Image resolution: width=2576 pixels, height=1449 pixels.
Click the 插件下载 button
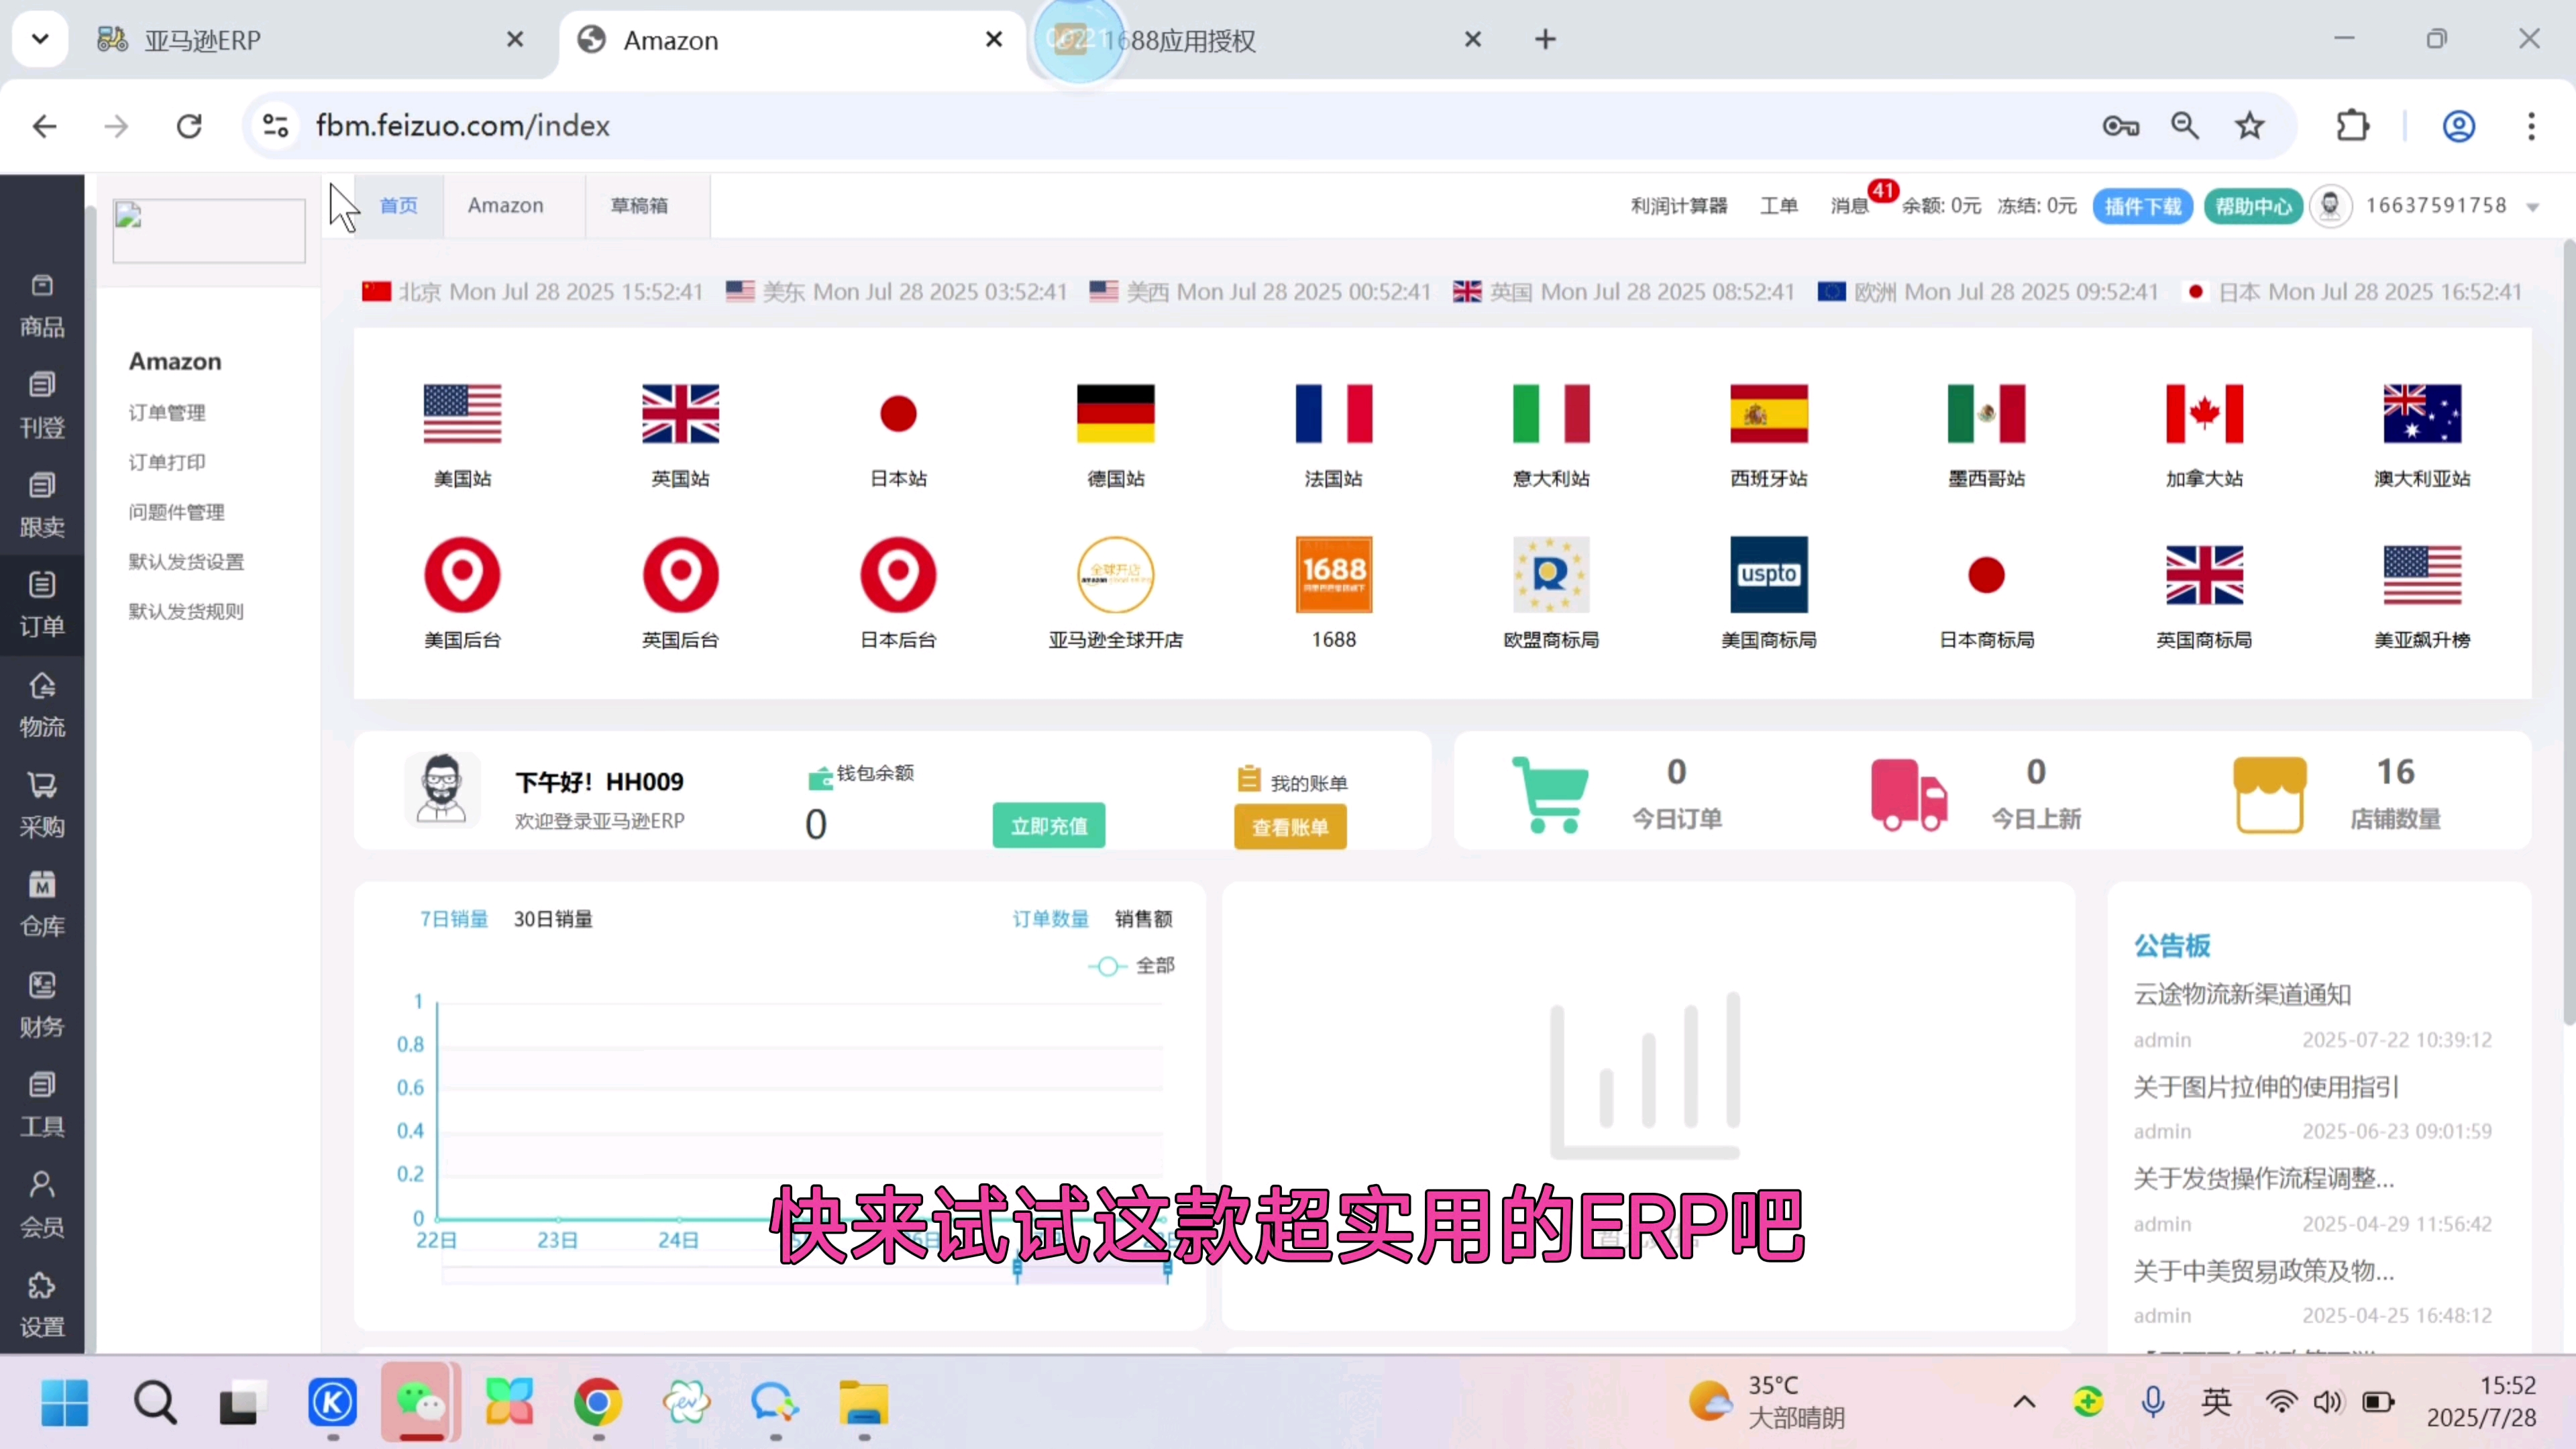(2143, 207)
